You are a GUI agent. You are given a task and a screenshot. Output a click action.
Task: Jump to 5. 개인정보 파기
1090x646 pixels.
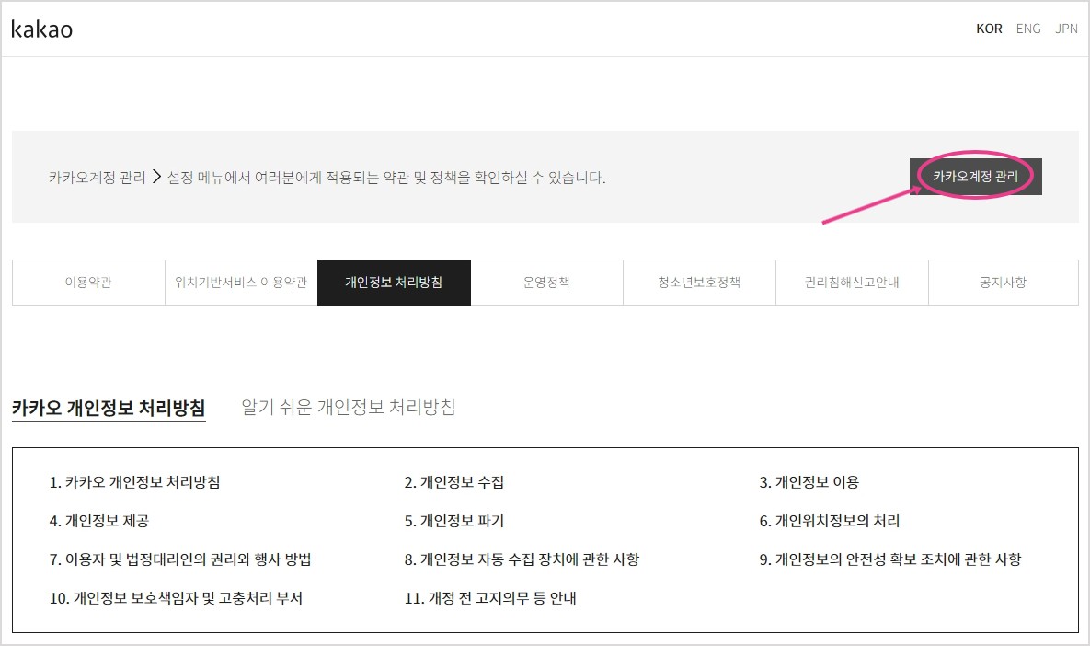pyautogui.click(x=453, y=521)
